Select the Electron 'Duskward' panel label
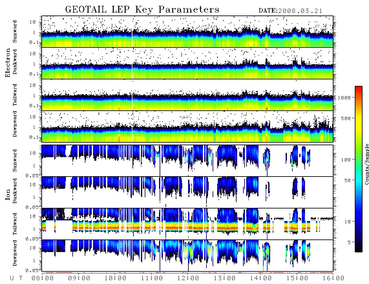369x284 pixels. click(x=15, y=62)
